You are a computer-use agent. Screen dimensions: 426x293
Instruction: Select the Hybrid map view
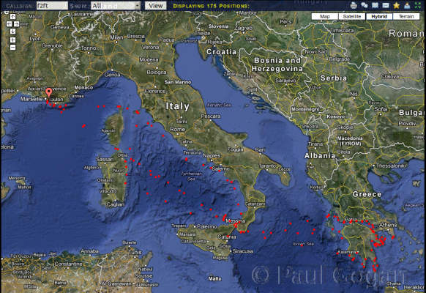pos(379,17)
